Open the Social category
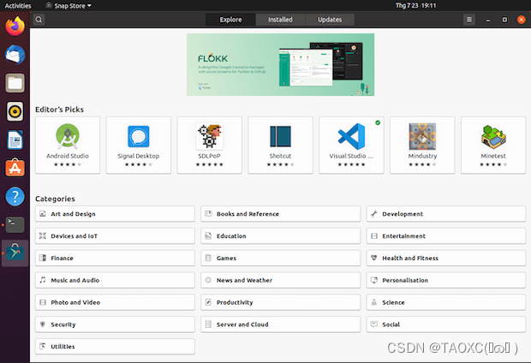Image resolution: width=531 pixels, height=363 pixels. coord(446,324)
